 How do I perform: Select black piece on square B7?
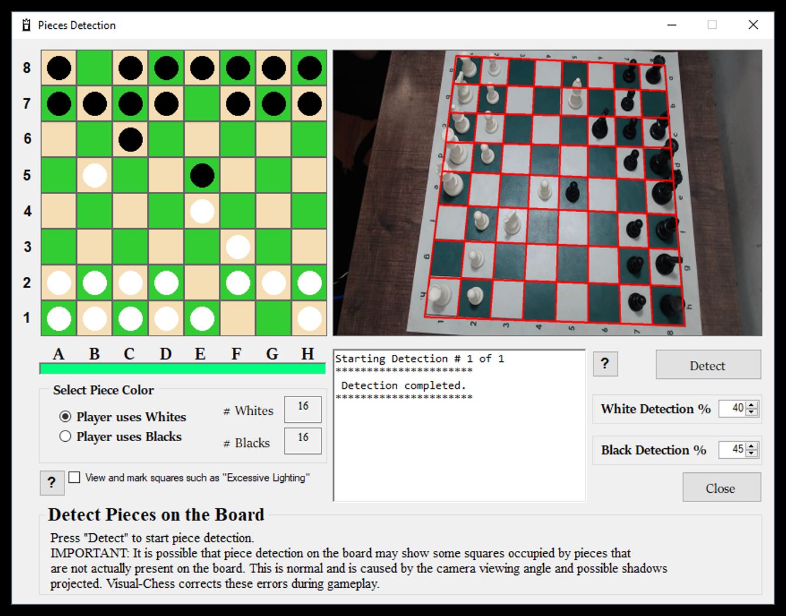[x=94, y=104]
